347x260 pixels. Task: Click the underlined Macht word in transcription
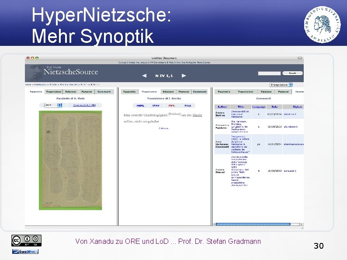197,115
